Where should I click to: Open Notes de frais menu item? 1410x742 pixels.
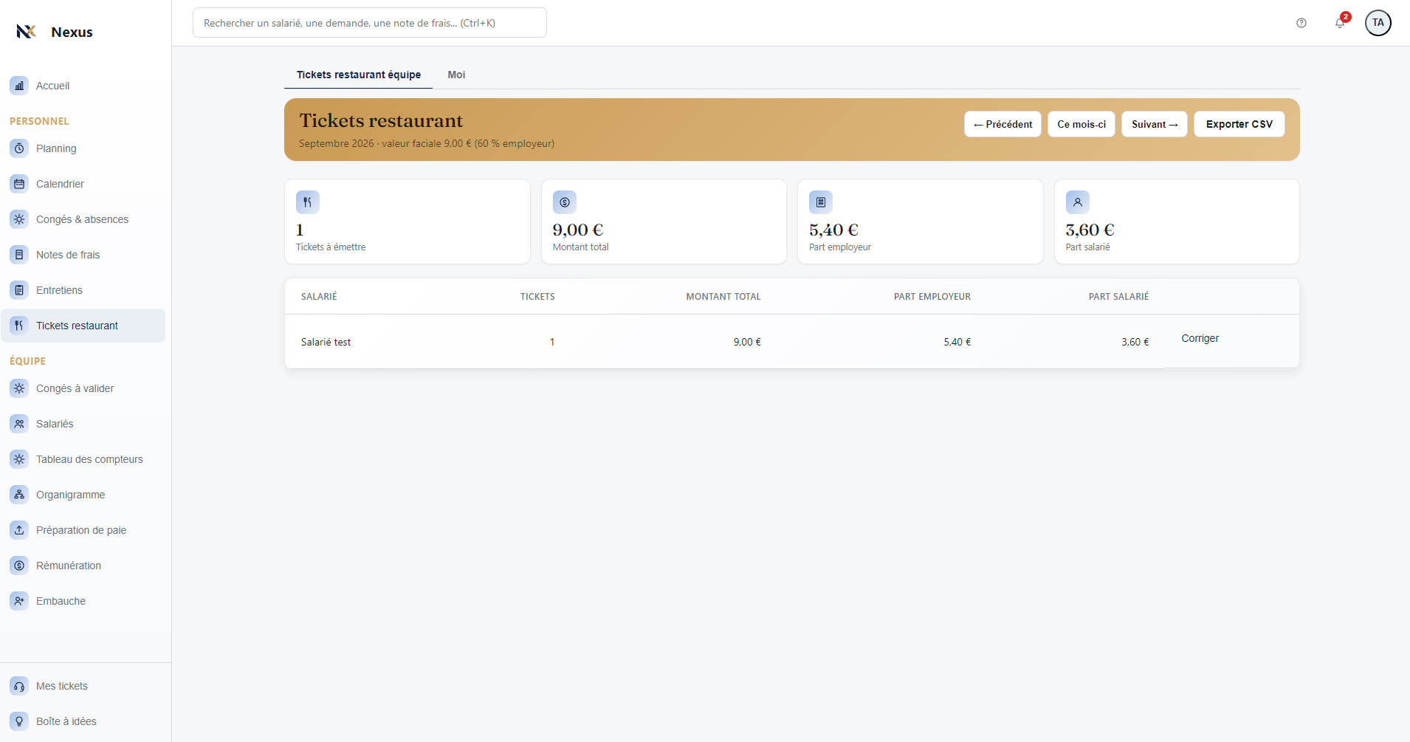tap(83, 255)
